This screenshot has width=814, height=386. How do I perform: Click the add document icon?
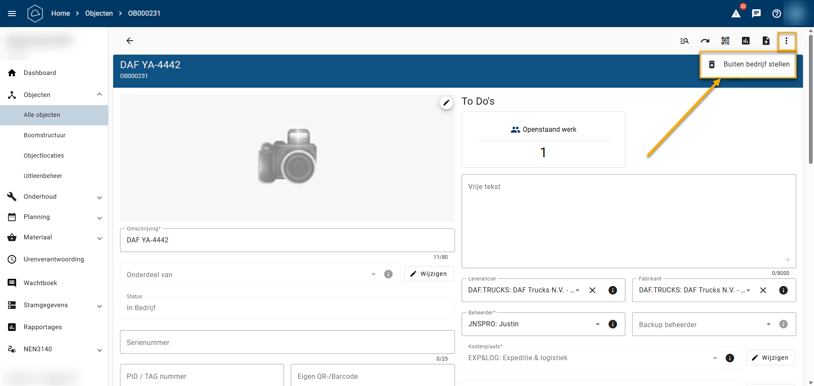tap(766, 41)
